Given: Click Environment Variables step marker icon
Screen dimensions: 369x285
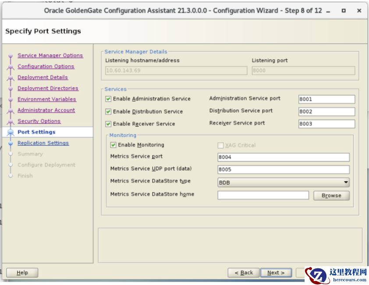Looking at the screenshot, I should [11, 100].
